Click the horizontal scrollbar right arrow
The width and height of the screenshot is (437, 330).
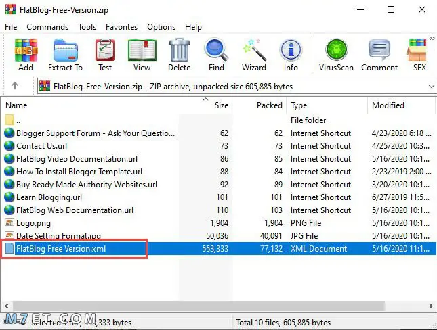click(431, 306)
